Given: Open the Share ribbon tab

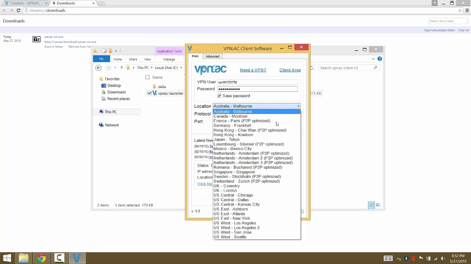Looking at the screenshot, I should pyautogui.click(x=133, y=59).
